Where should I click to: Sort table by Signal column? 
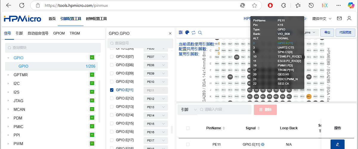pyautogui.click(x=258, y=128)
